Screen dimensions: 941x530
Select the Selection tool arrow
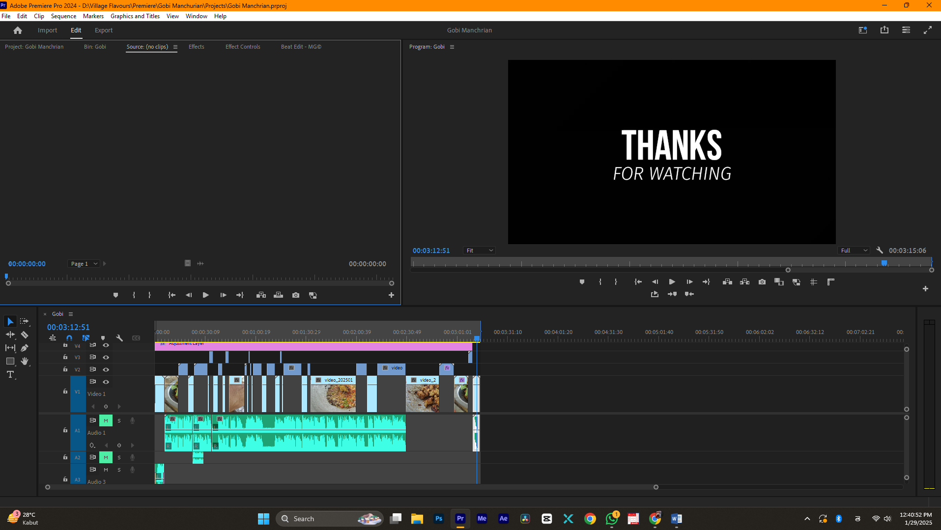(x=10, y=321)
